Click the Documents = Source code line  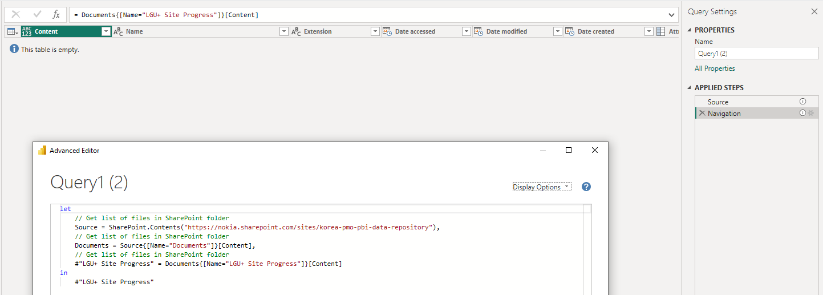(165, 245)
